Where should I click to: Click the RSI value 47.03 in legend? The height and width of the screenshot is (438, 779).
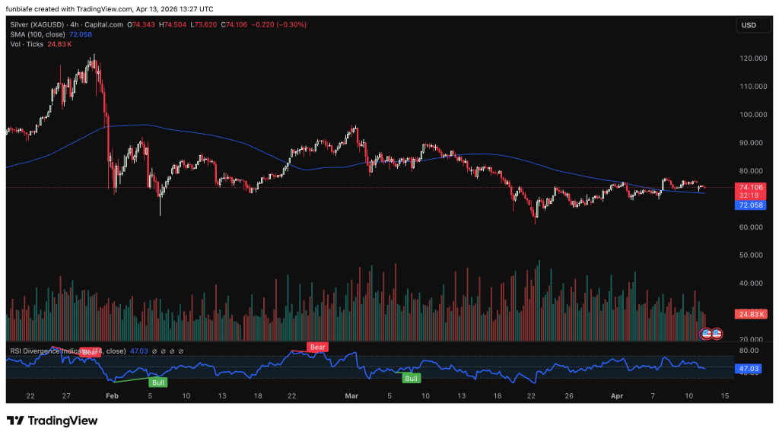tap(139, 351)
